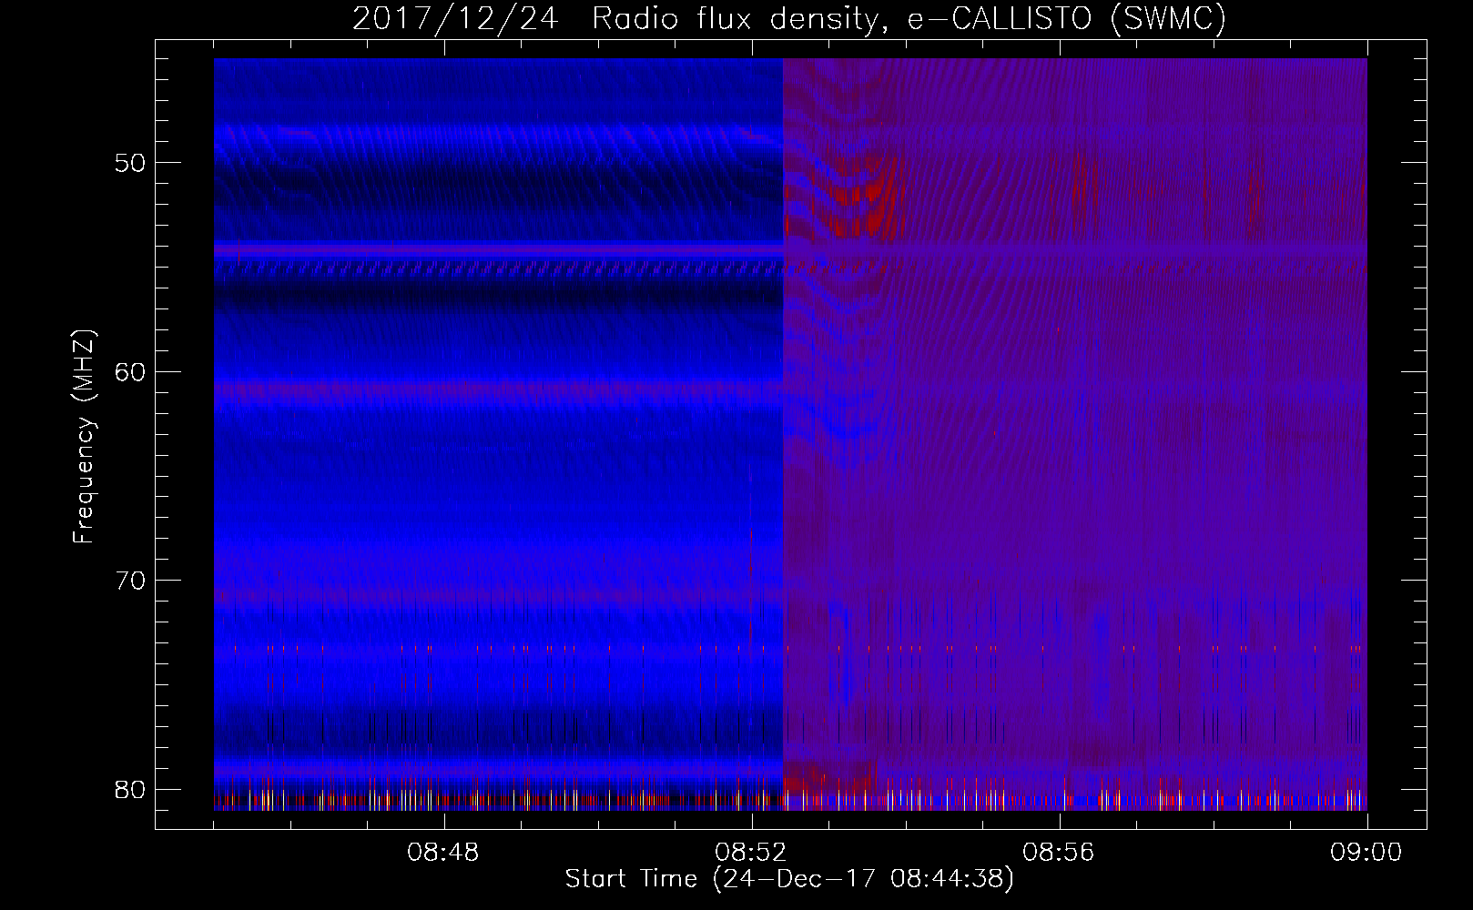Click the plot title '2017/12/24 Radio flux density, e-CALLISTO (SWMC)'

click(x=789, y=19)
